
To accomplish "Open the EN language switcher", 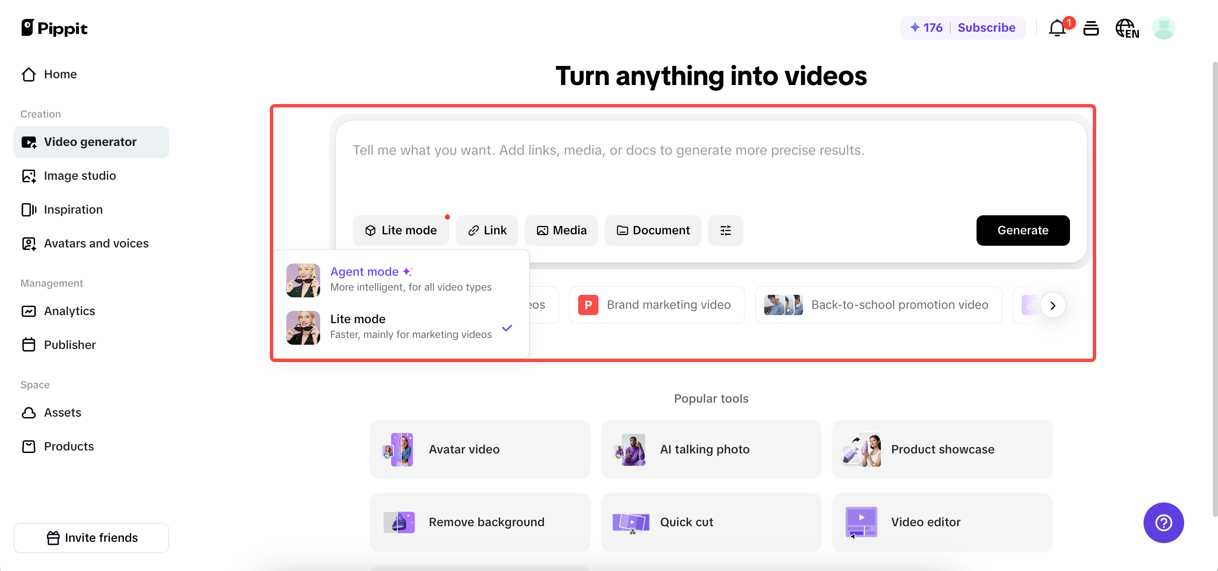I will [x=1127, y=28].
